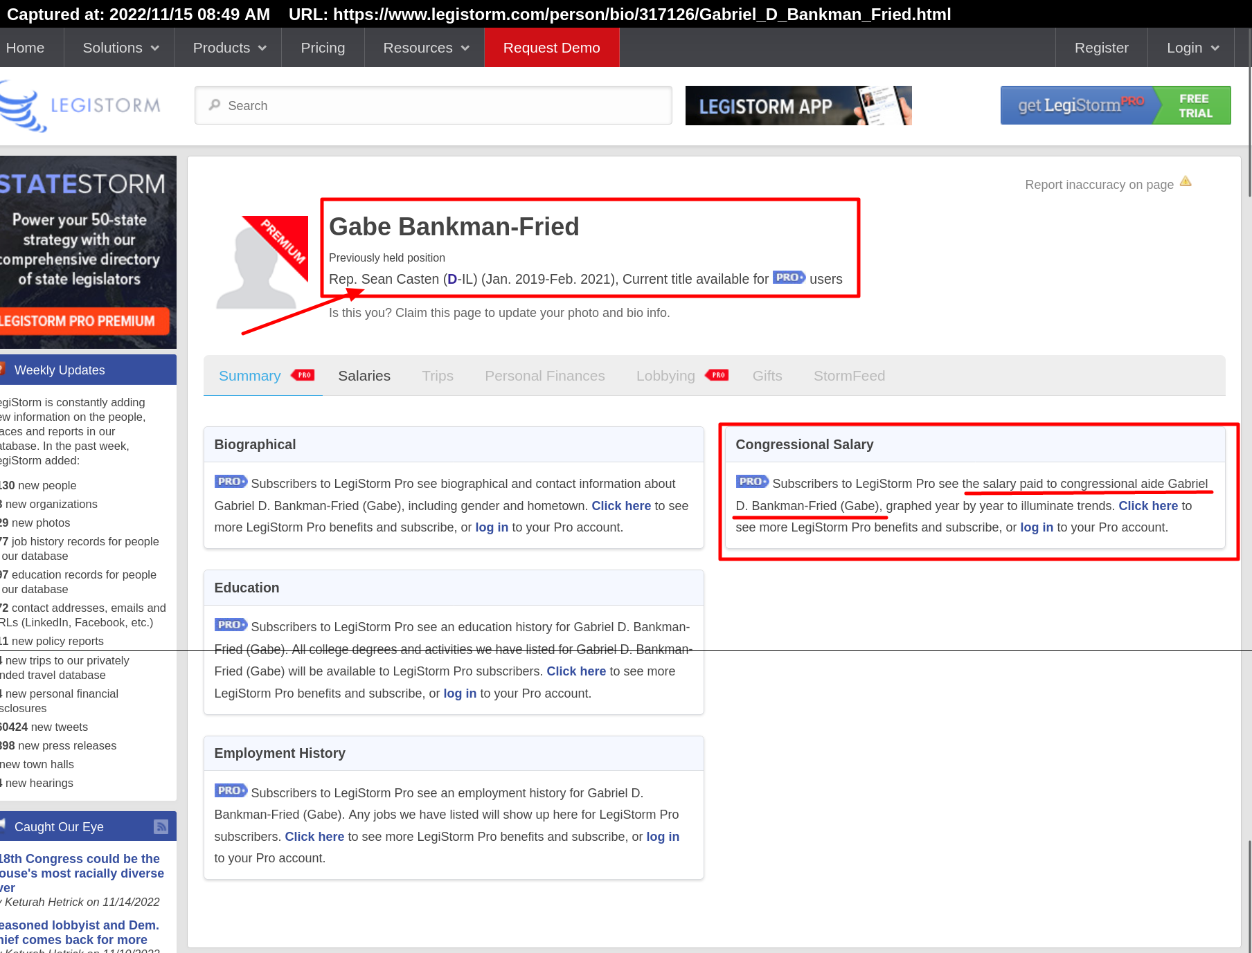Click 'Is this you? Claim this page' text
Viewport: 1252px width, 953px height.
499,313
